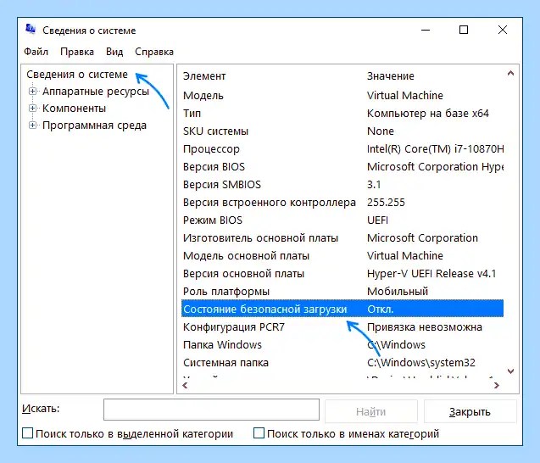
Task: Open the Правка menu
Action: click(x=77, y=52)
